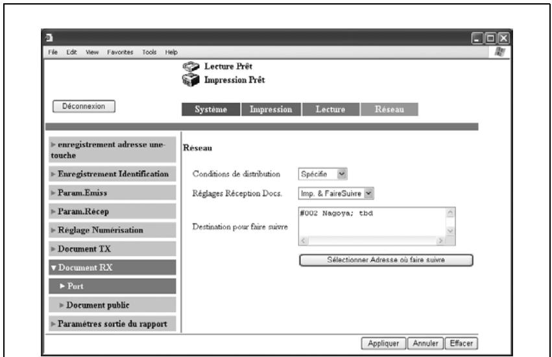This screenshot has width=552, height=357.
Task: Click the browser page icon in title bar
Action: pyautogui.click(x=49, y=38)
